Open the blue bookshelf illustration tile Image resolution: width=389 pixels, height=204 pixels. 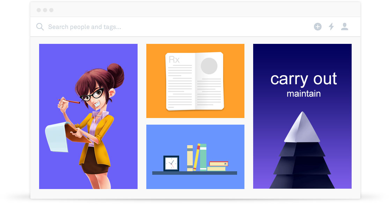(195, 157)
